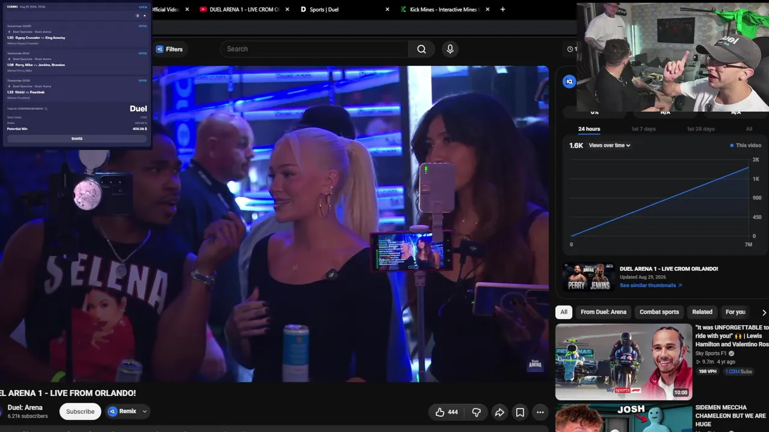Click the Perry Jenkins thumbnail preview

[x=588, y=277]
